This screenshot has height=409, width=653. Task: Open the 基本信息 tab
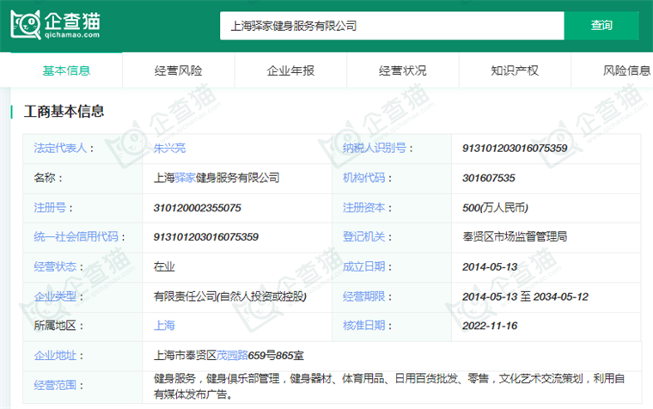66,70
